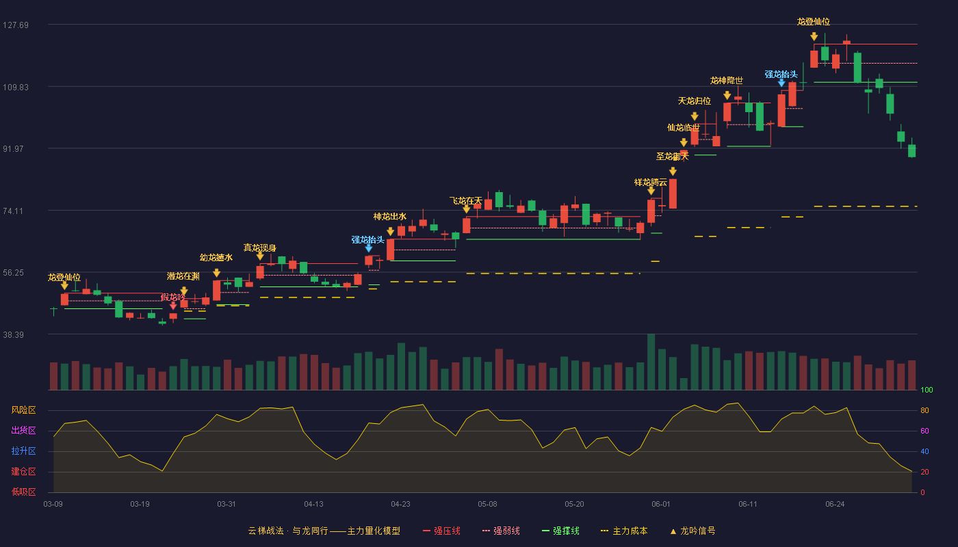
Task: Click the 06-24 date label
Action: 835,504
